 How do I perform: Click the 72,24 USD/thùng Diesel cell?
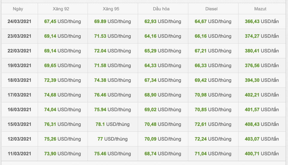pyautogui.click(x=213, y=139)
